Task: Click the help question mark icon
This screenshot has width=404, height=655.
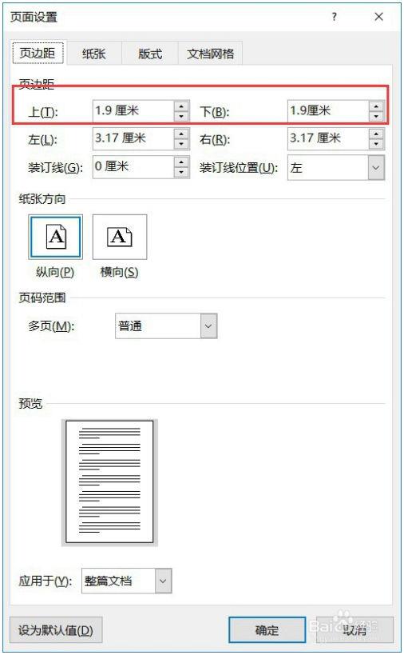Action: click(334, 17)
